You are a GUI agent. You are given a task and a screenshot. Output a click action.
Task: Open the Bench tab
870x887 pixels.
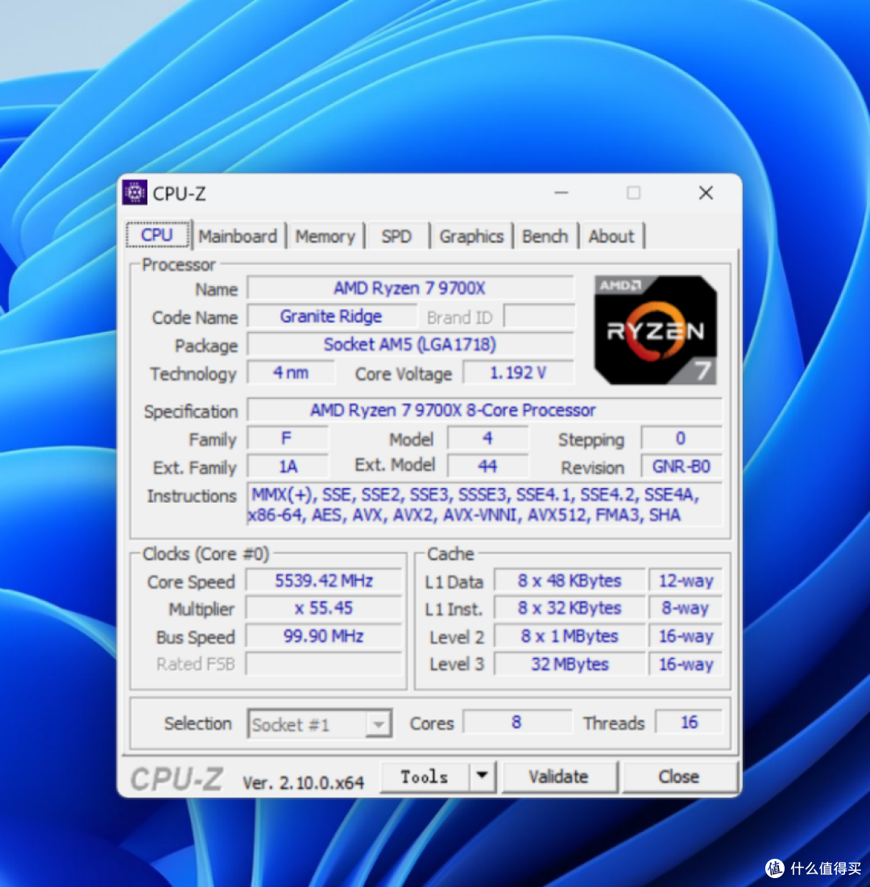(545, 236)
